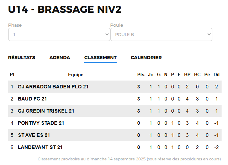Viewport: 228px width, 165px height.
Task: Click the Phase dropdown chevron arrow
Action: click(107, 35)
